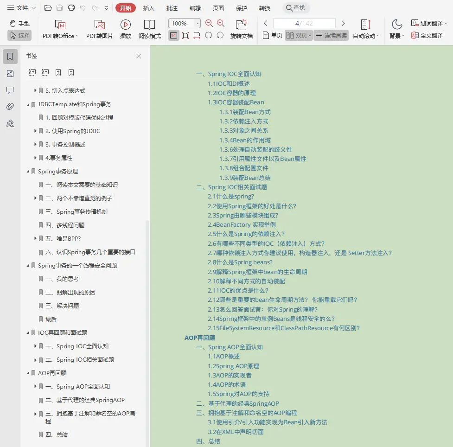Close the 书签 bookmark panel
The image size is (453, 447).
[139, 56]
